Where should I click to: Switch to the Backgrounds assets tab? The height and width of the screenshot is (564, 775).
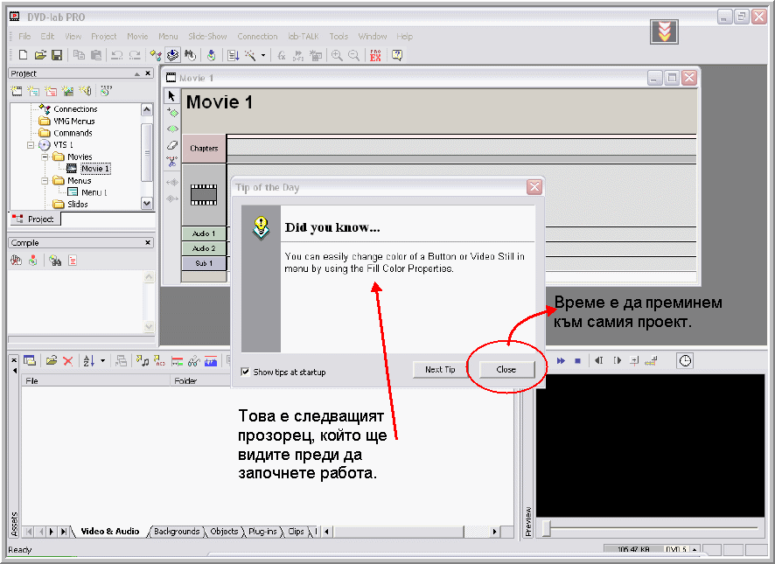click(x=177, y=532)
